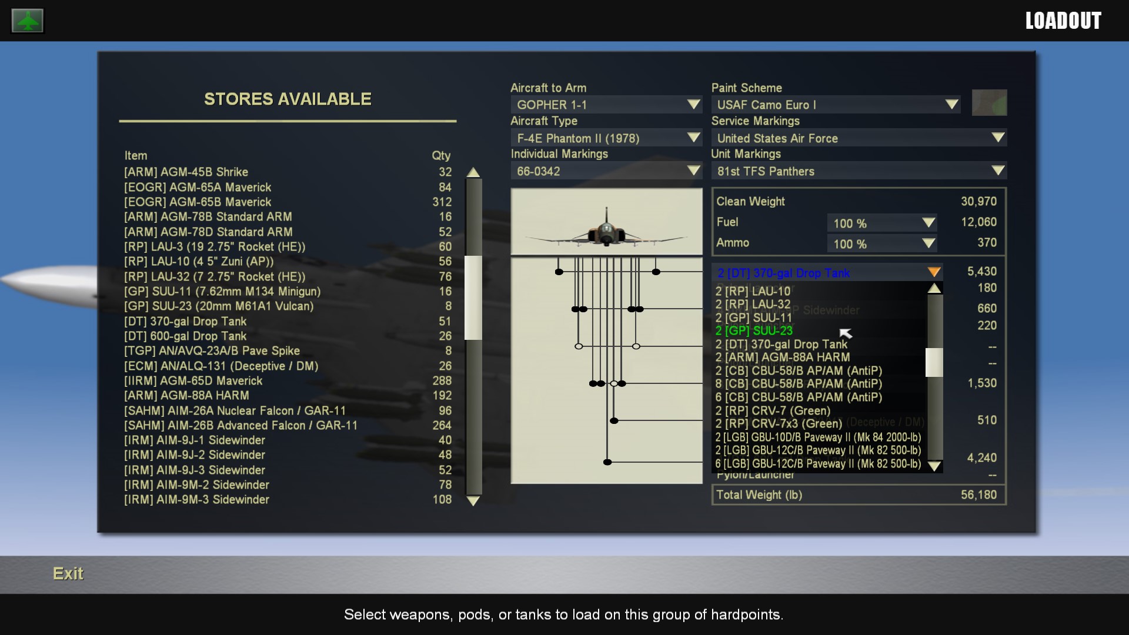This screenshot has width=1129, height=635.
Task: Click the 600-gal Drop Tank stores row
Action: [288, 336]
